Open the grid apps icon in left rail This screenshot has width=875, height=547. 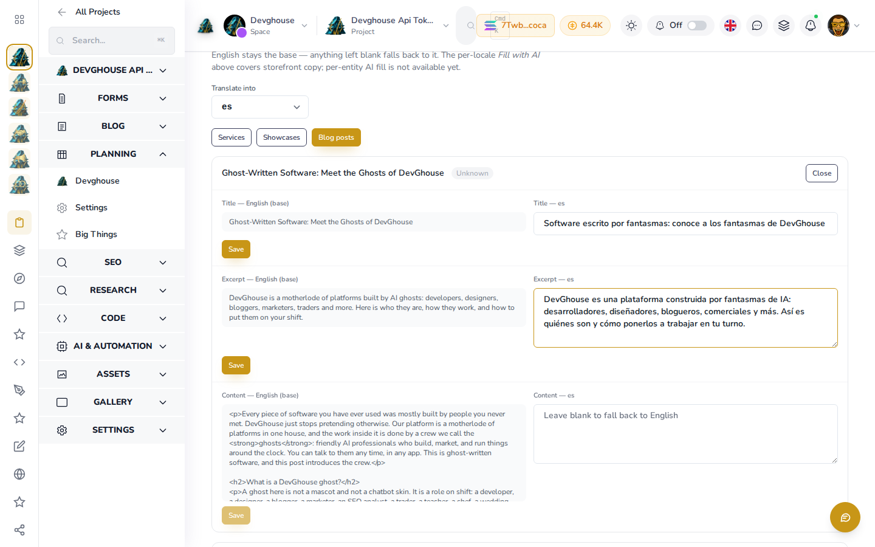tap(19, 19)
